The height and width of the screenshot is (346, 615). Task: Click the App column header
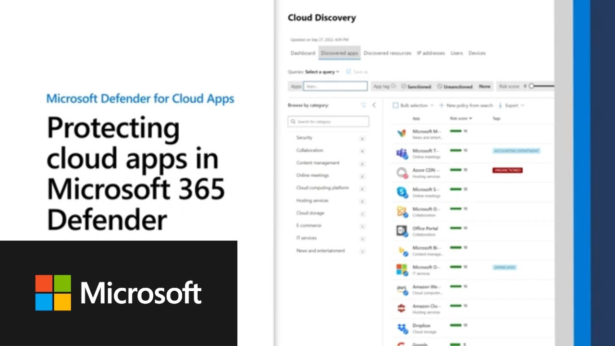(416, 118)
